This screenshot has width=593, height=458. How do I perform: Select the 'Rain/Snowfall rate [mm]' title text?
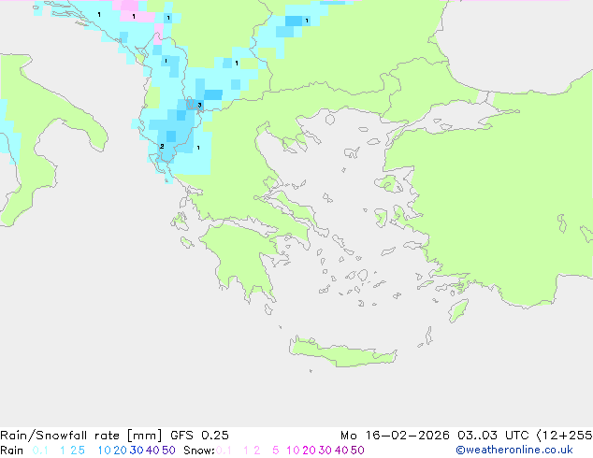point(81,436)
